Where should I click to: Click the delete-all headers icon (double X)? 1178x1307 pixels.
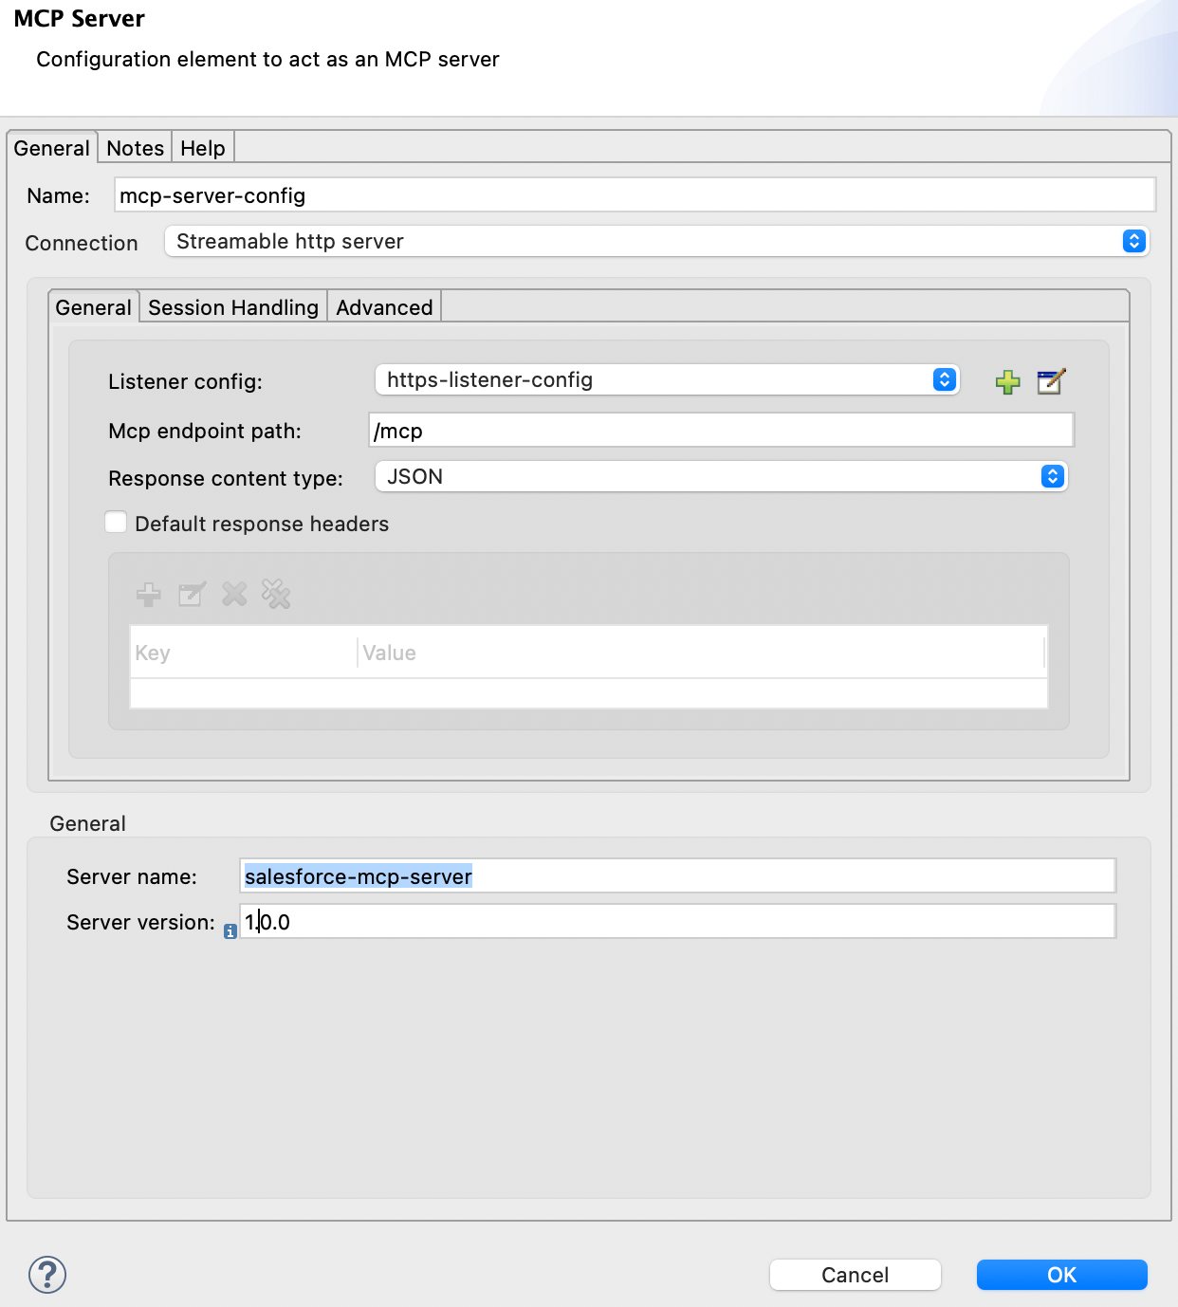(x=276, y=595)
